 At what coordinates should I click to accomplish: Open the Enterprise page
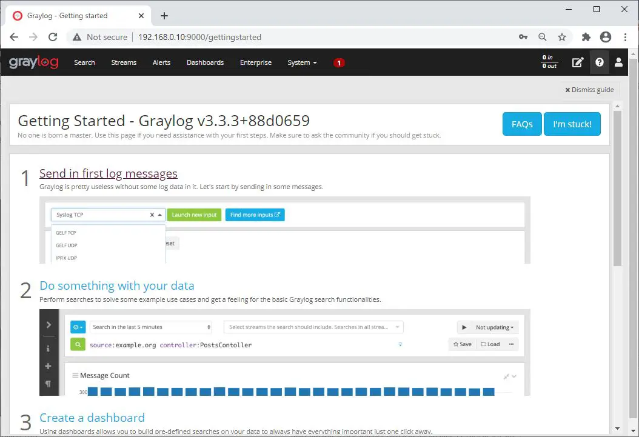pyautogui.click(x=255, y=62)
